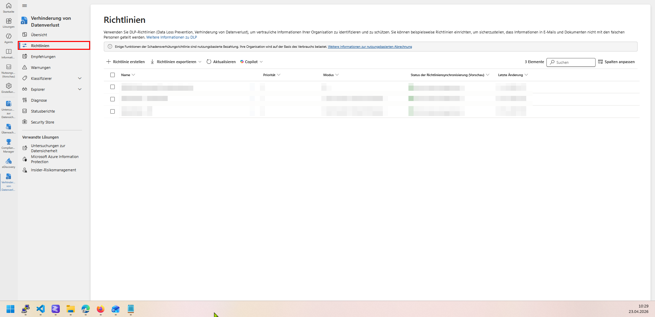Open Warnungen in the side menu

point(41,68)
